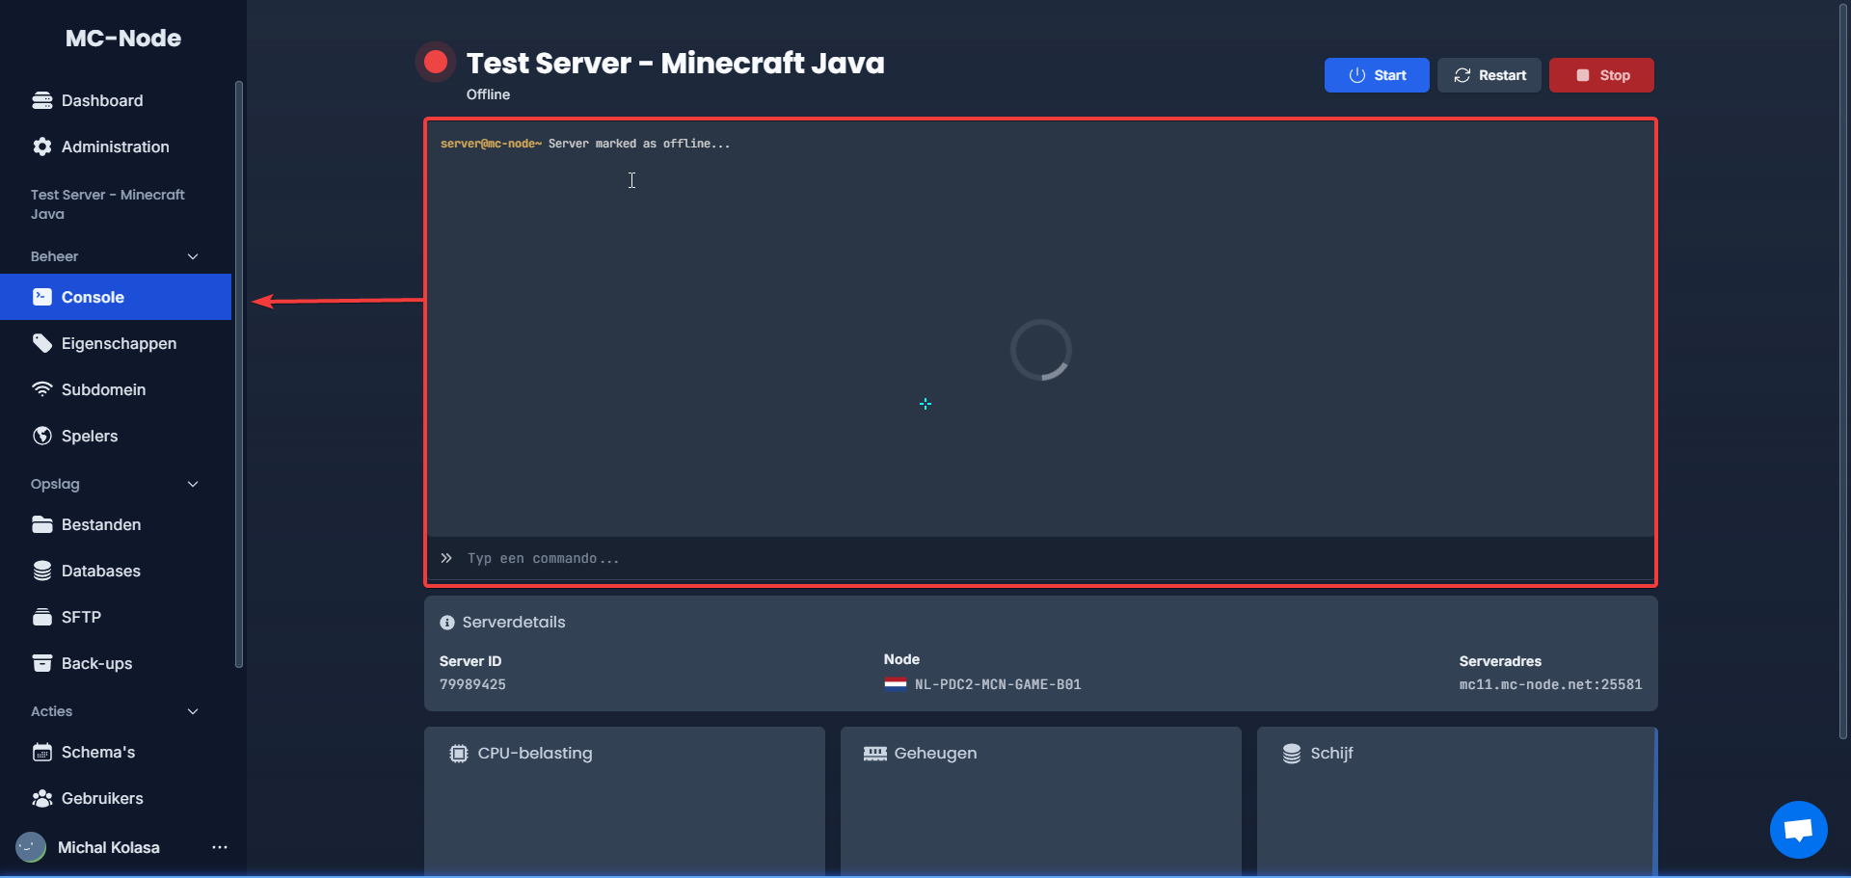
Task: Click the Dashboard server icon
Action: click(42, 100)
